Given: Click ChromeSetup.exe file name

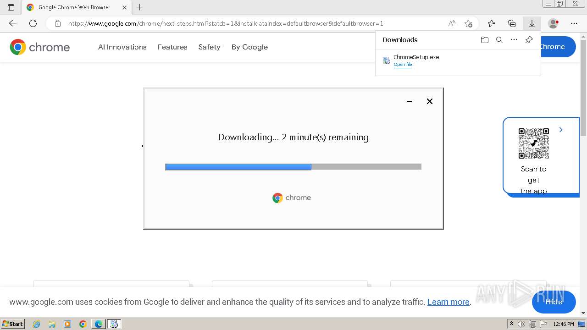Looking at the screenshot, I should (416, 57).
